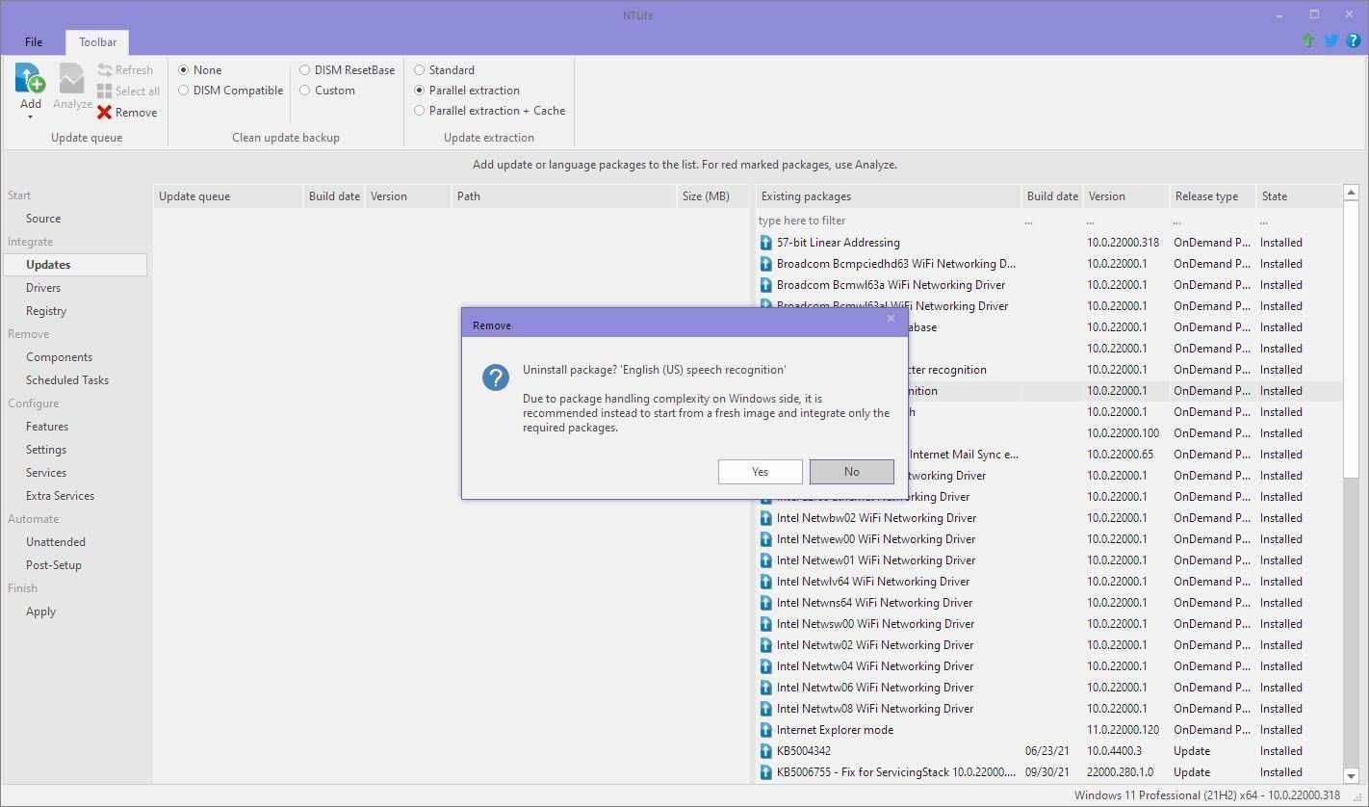Open Drivers in the sidebar
Image resolution: width=1369 pixels, height=807 pixels.
pos(43,288)
